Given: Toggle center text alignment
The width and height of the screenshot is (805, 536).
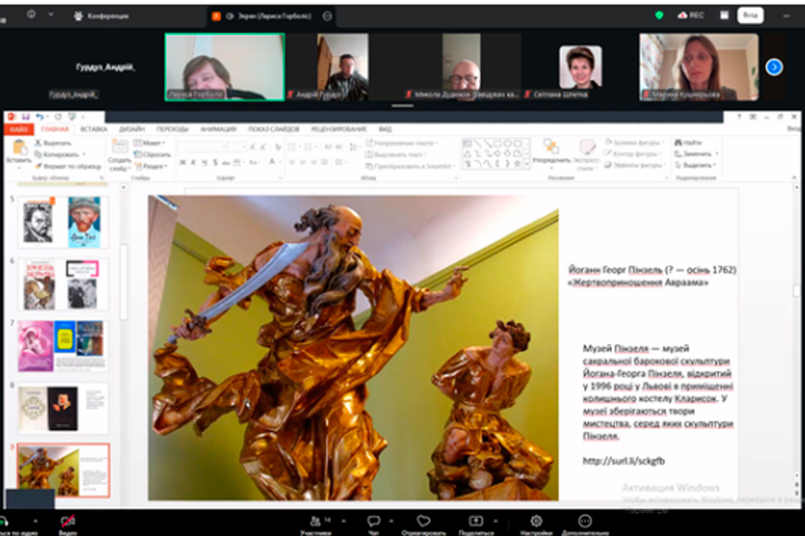Looking at the screenshot, I should point(302,162).
